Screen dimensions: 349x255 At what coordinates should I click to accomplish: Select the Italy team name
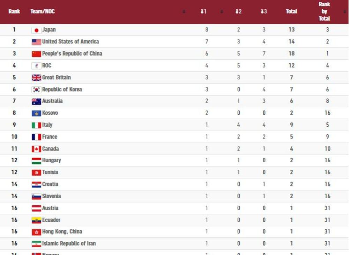[x=47, y=125]
